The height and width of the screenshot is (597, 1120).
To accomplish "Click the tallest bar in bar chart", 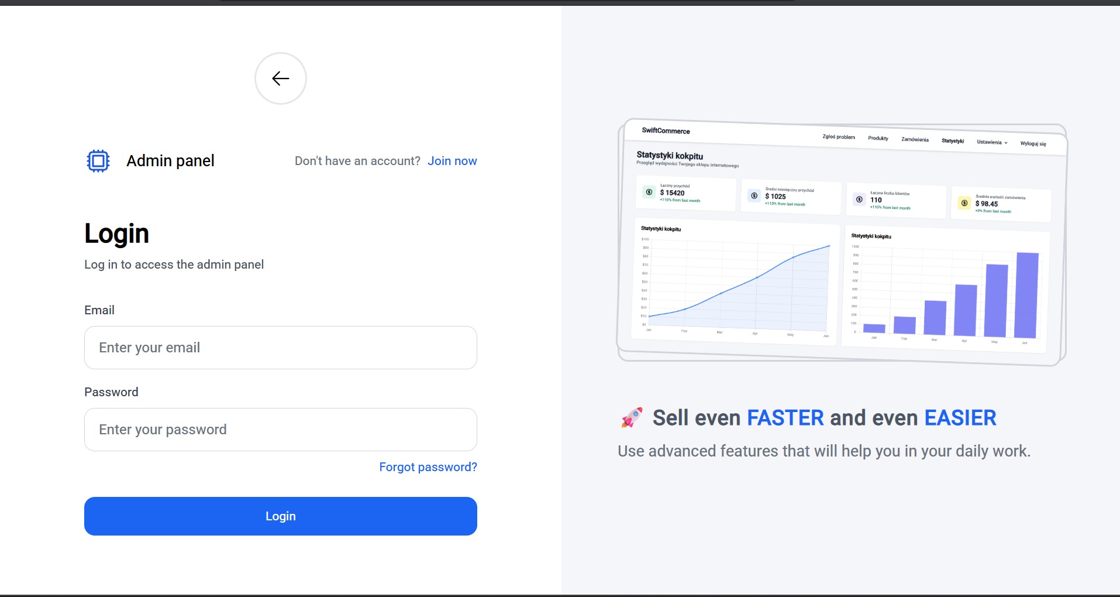I will point(1026,295).
